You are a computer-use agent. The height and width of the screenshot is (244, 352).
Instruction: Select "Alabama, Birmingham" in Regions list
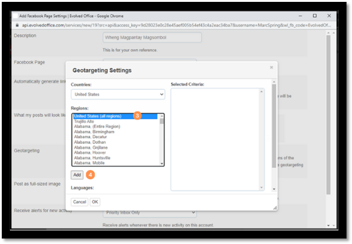[x=94, y=132]
